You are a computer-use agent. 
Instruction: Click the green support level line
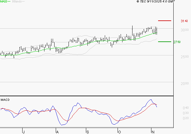[x=164, y=42]
